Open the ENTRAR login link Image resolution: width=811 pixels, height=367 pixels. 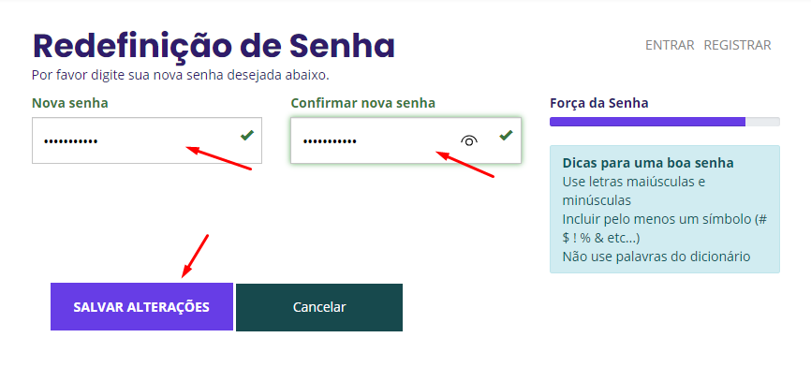tap(670, 46)
